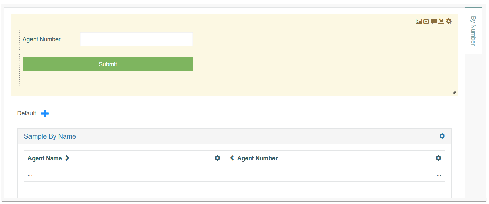The image size is (489, 204).
Task: Click the comment bubble icon in the form toolbar
Action: point(434,22)
